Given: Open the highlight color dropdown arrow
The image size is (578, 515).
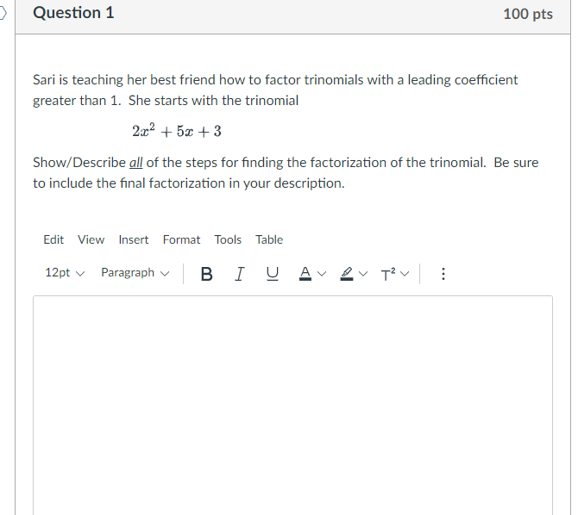Looking at the screenshot, I should [x=363, y=274].
